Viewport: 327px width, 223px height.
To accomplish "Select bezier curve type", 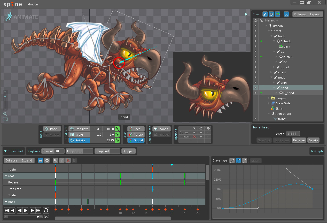I will (x=238, y=160).
